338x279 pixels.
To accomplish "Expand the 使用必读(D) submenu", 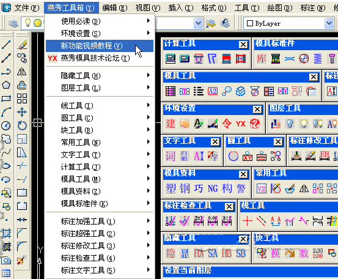I will click(100, 21).
